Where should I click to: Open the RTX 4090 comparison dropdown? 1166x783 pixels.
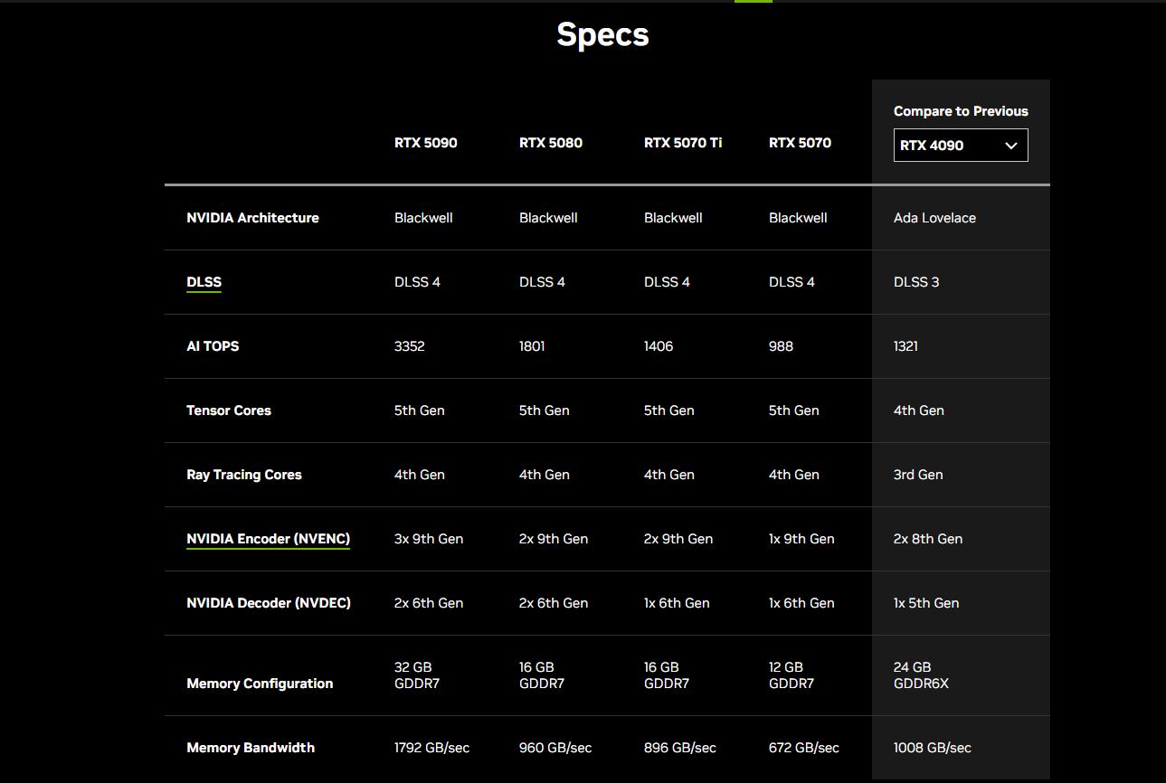(960, 146)
